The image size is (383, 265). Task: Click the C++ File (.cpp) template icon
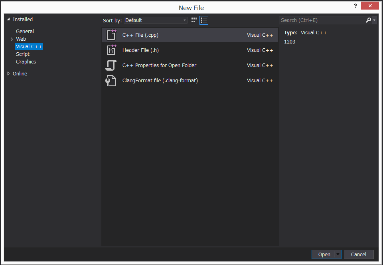coord(111,35)
